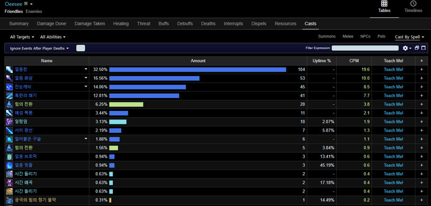
Task: Open the Deaths tab
Action: pyautogui.click(x=208, y=24)
